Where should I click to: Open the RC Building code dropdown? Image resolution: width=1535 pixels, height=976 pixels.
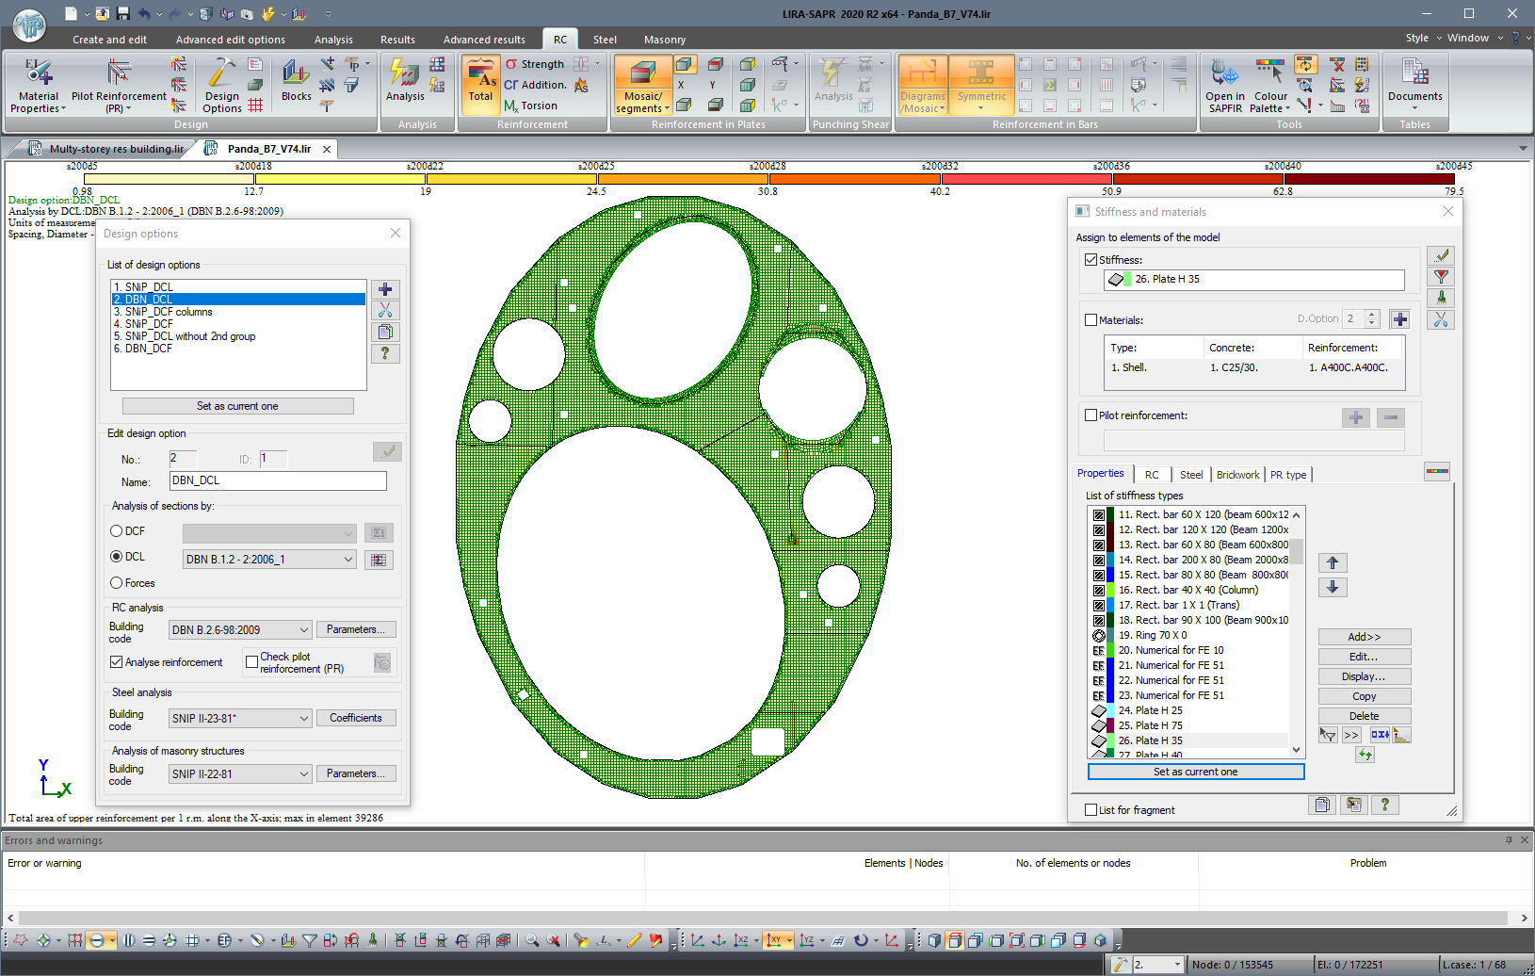(304, 630)
